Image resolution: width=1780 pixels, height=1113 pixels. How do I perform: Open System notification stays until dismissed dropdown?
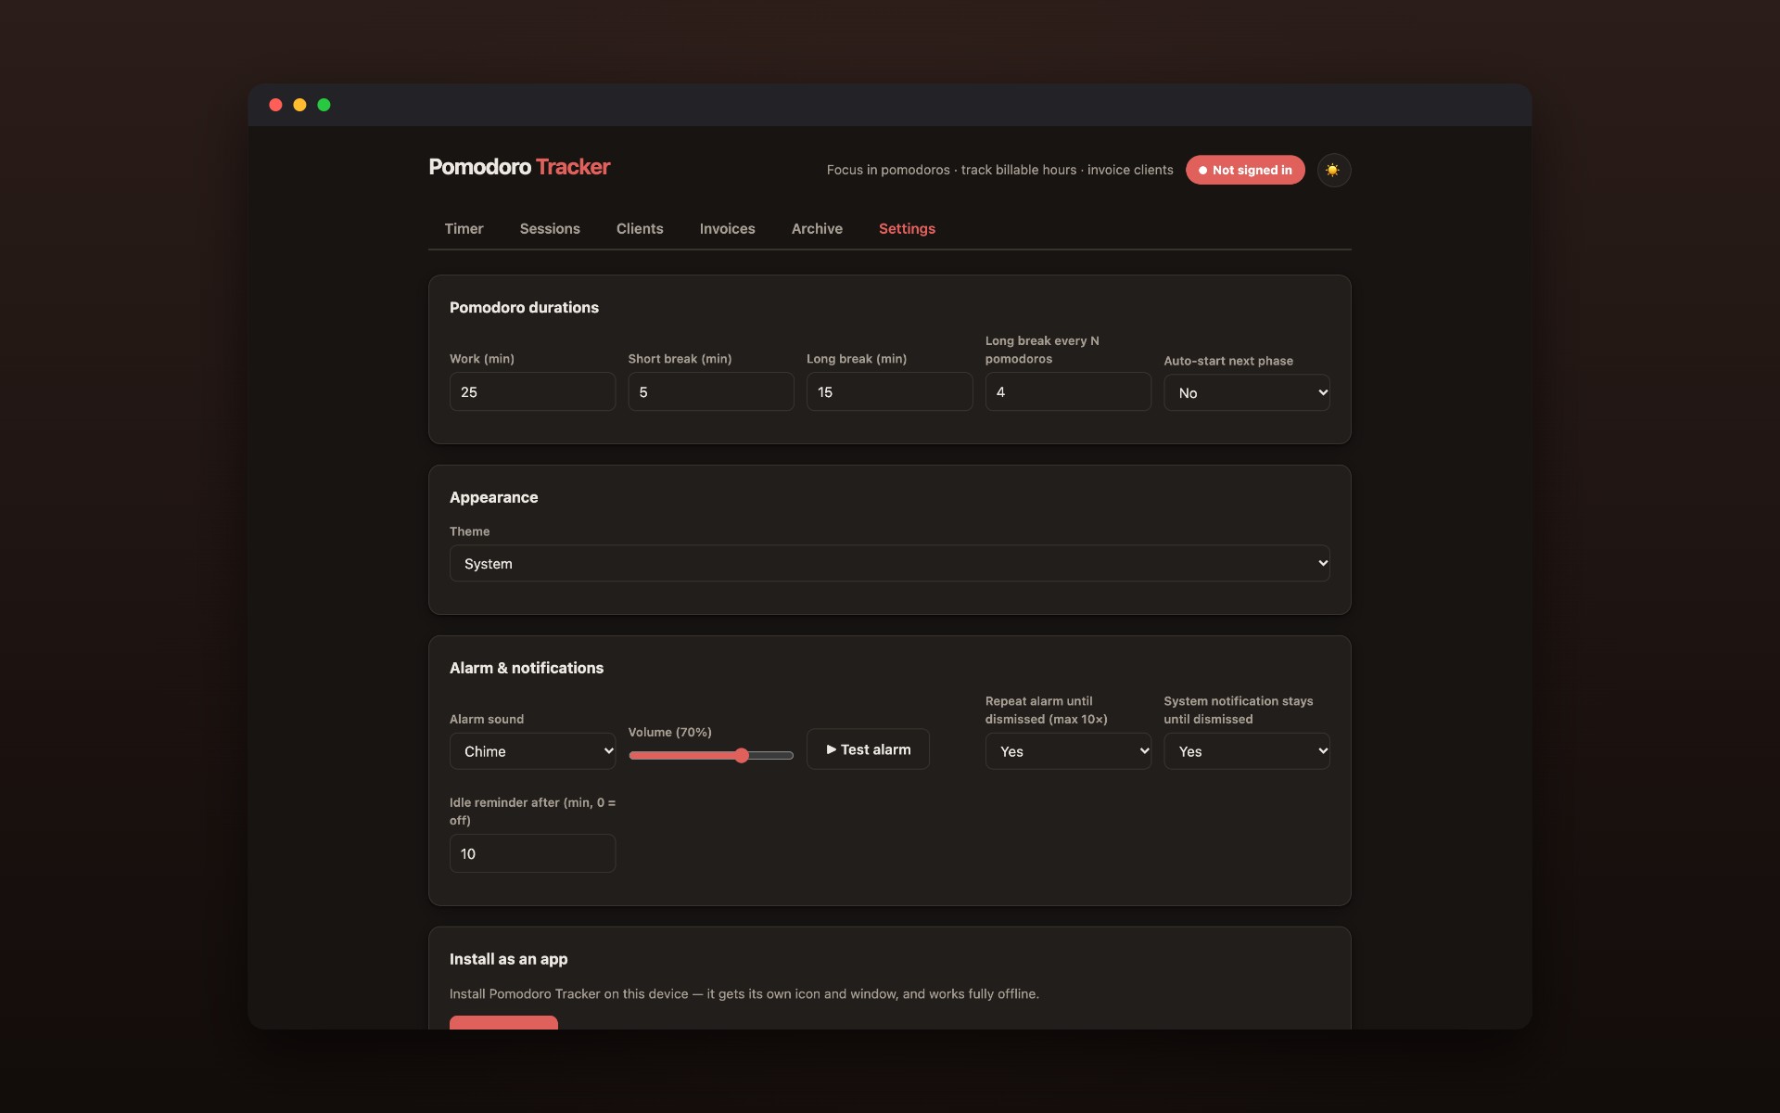(x=1246, y=751)
